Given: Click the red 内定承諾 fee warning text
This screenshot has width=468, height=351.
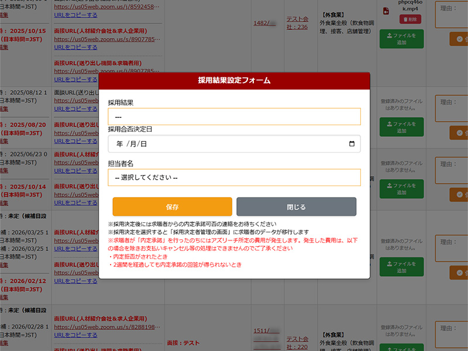Looking at the screenshot, I should pyautogui.click(x=233, y=245).
